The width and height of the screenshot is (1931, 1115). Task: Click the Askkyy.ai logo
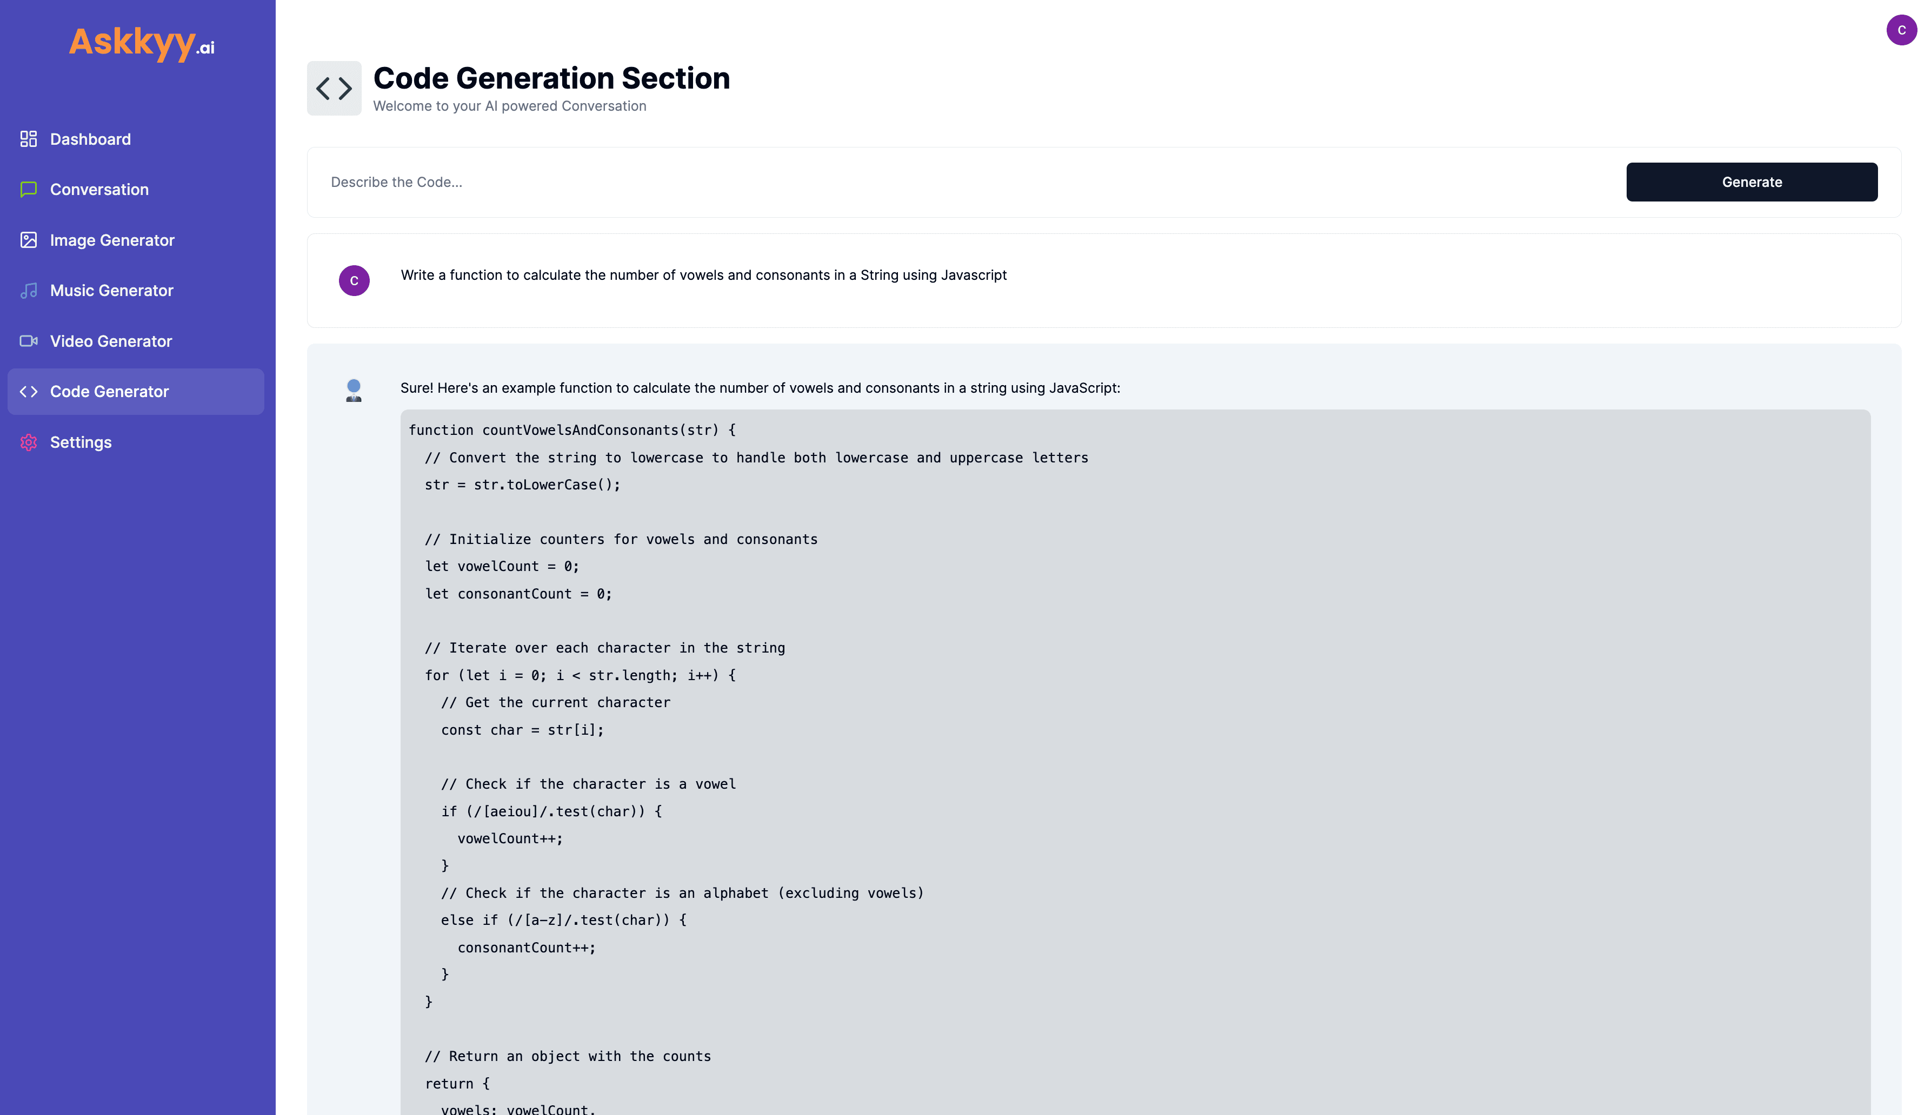pos(142,43)
